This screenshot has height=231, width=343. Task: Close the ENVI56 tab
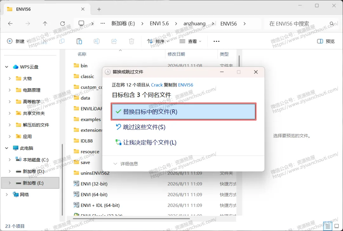[x=83, y=9]
